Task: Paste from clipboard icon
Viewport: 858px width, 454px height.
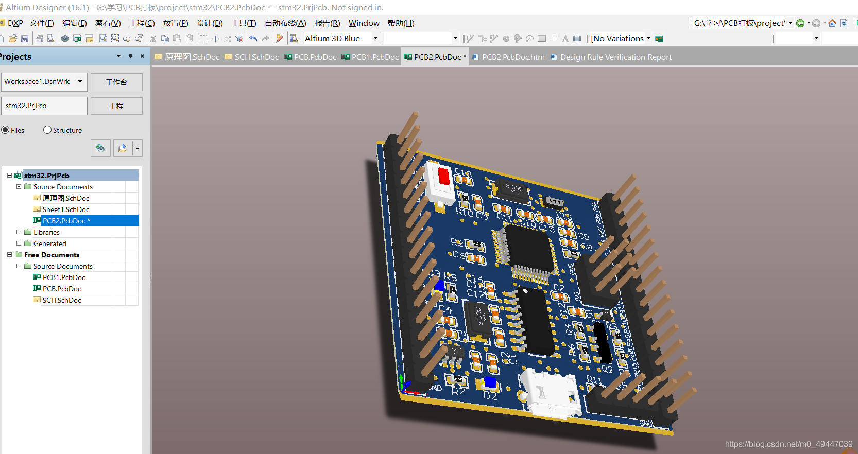Action: click(177, 39)
